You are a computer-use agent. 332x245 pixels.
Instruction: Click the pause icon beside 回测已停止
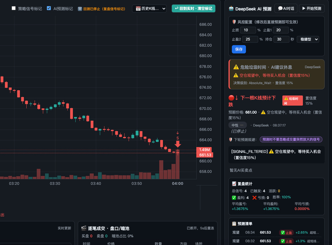point(80,9)
